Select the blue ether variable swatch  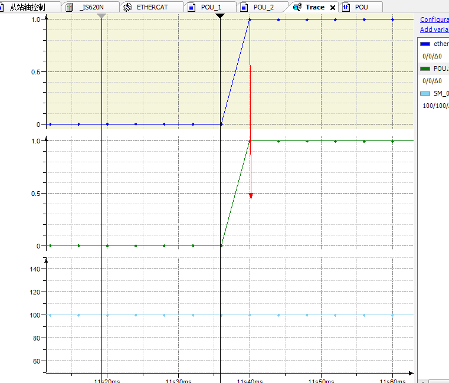425,44
